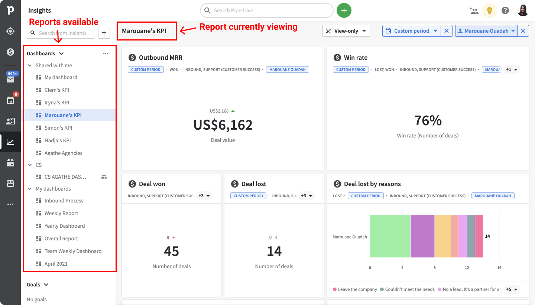Open Leads target icon in sidebar
The width and height of the screenshot is (535, 305).
(10, 31)
